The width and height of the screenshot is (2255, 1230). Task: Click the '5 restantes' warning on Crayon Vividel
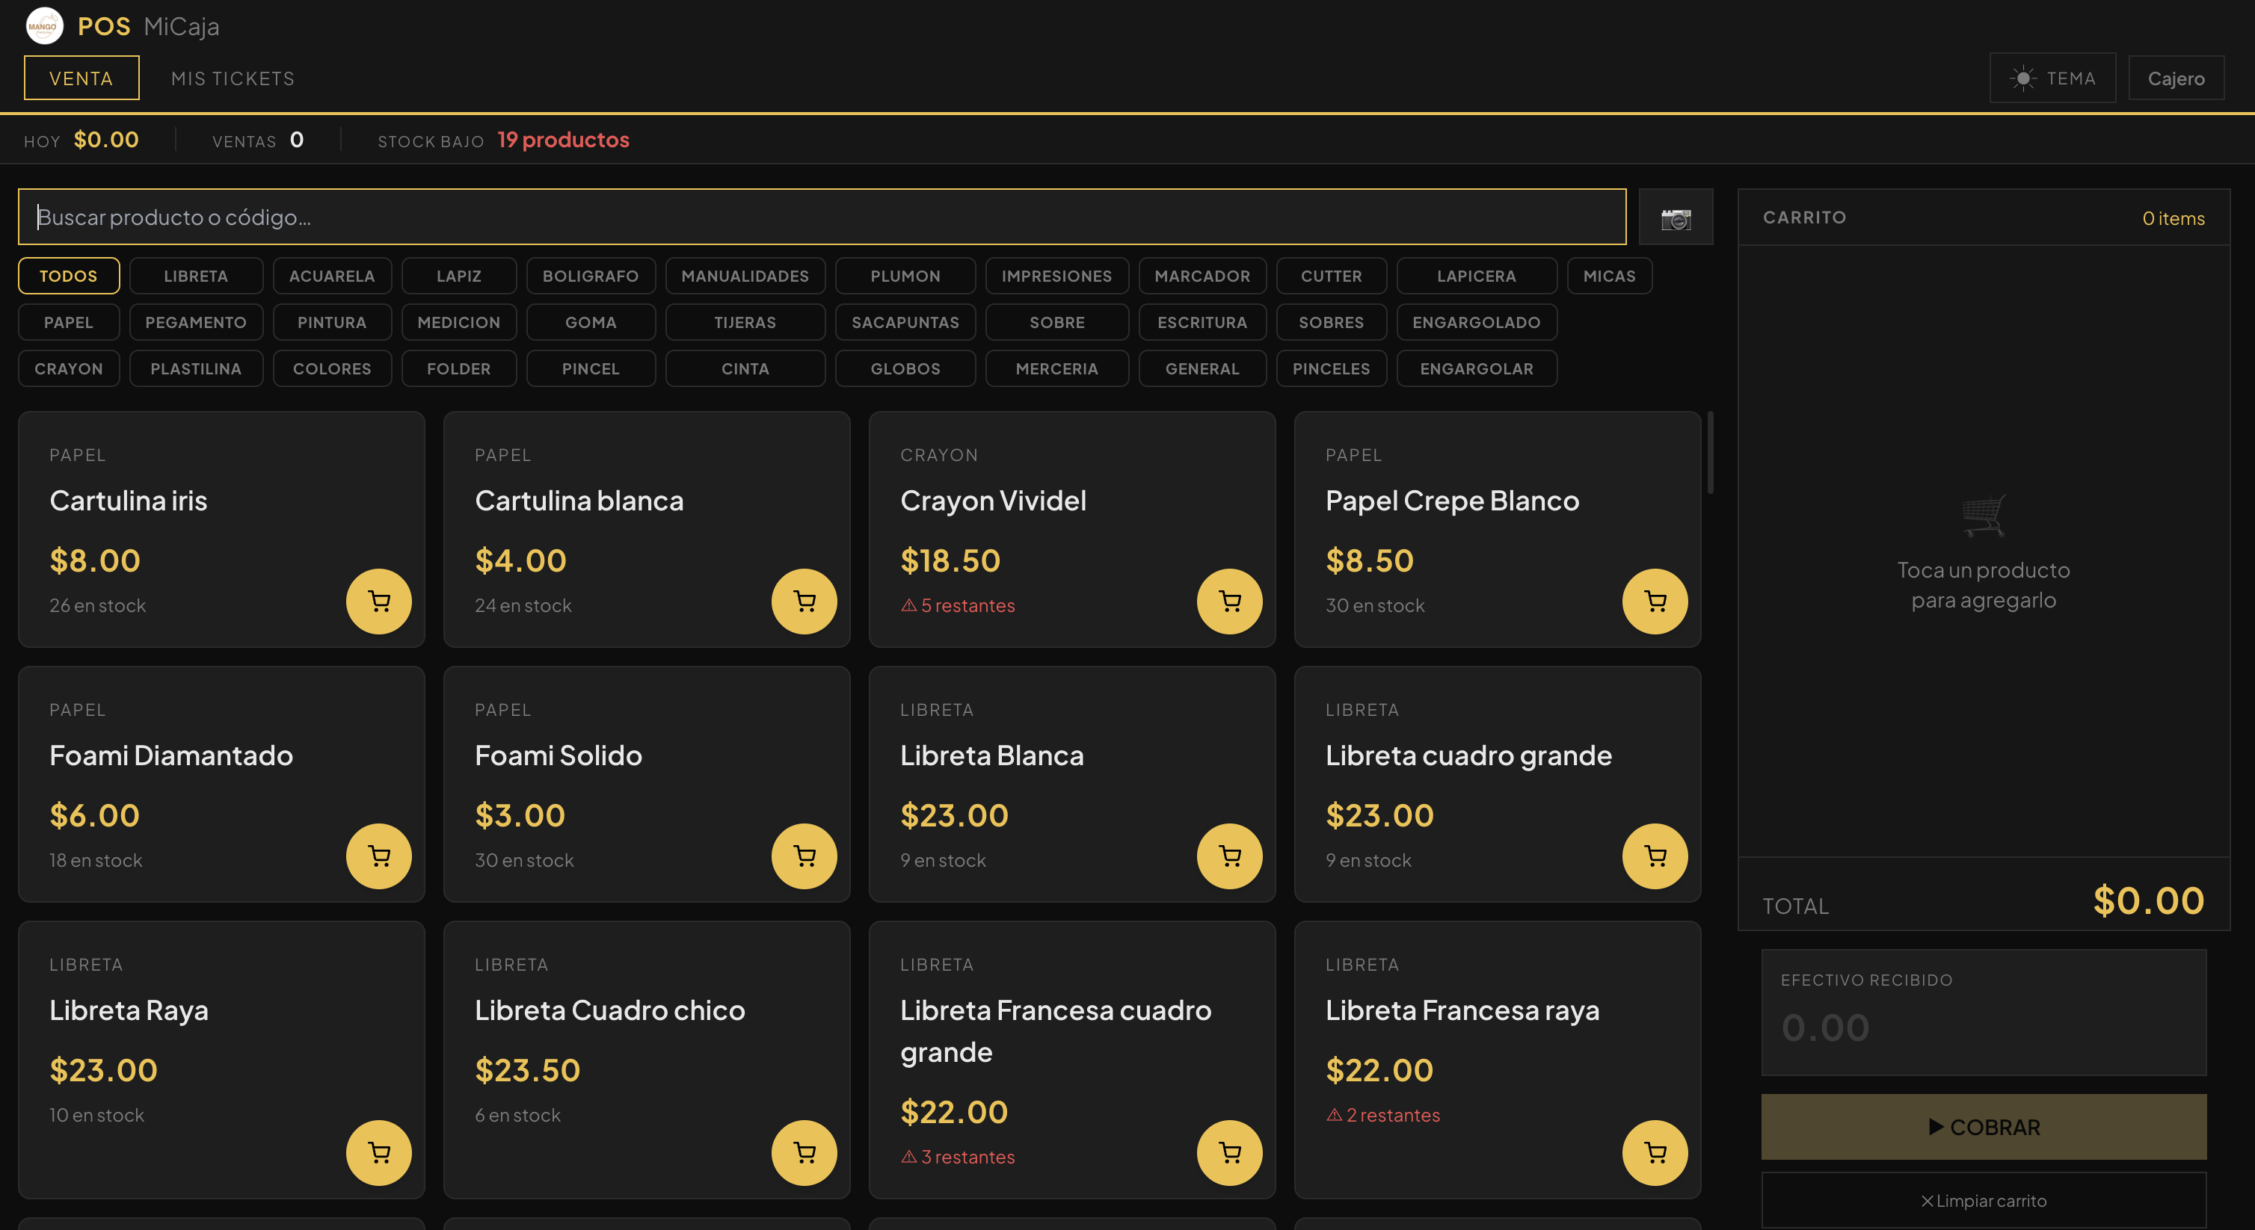(x=958, y=605)
